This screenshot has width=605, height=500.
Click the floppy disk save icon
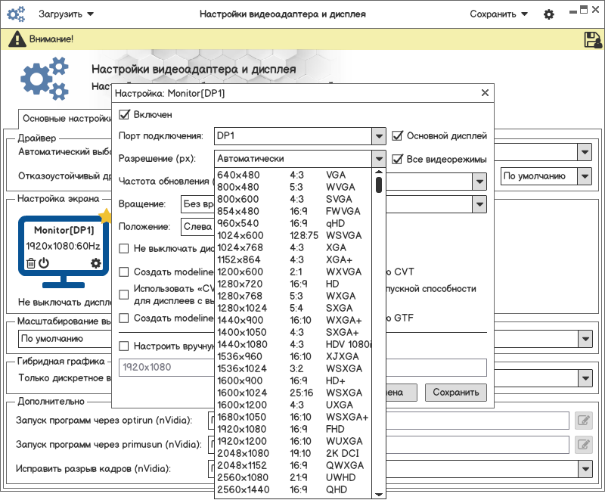592,39
